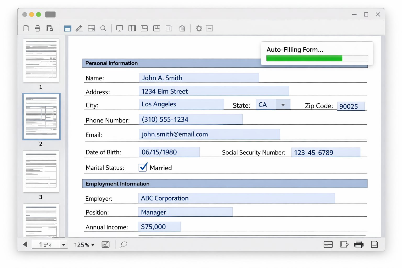Image resolution: width=402 pixels, height=268 pixels.
Task: Click the Email input field
Action: coord(209,134)
